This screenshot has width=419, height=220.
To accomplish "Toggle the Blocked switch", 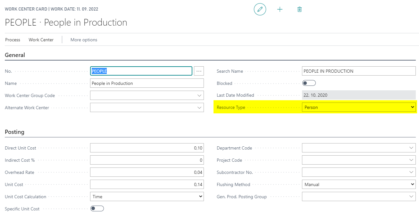I will (309, 83).
